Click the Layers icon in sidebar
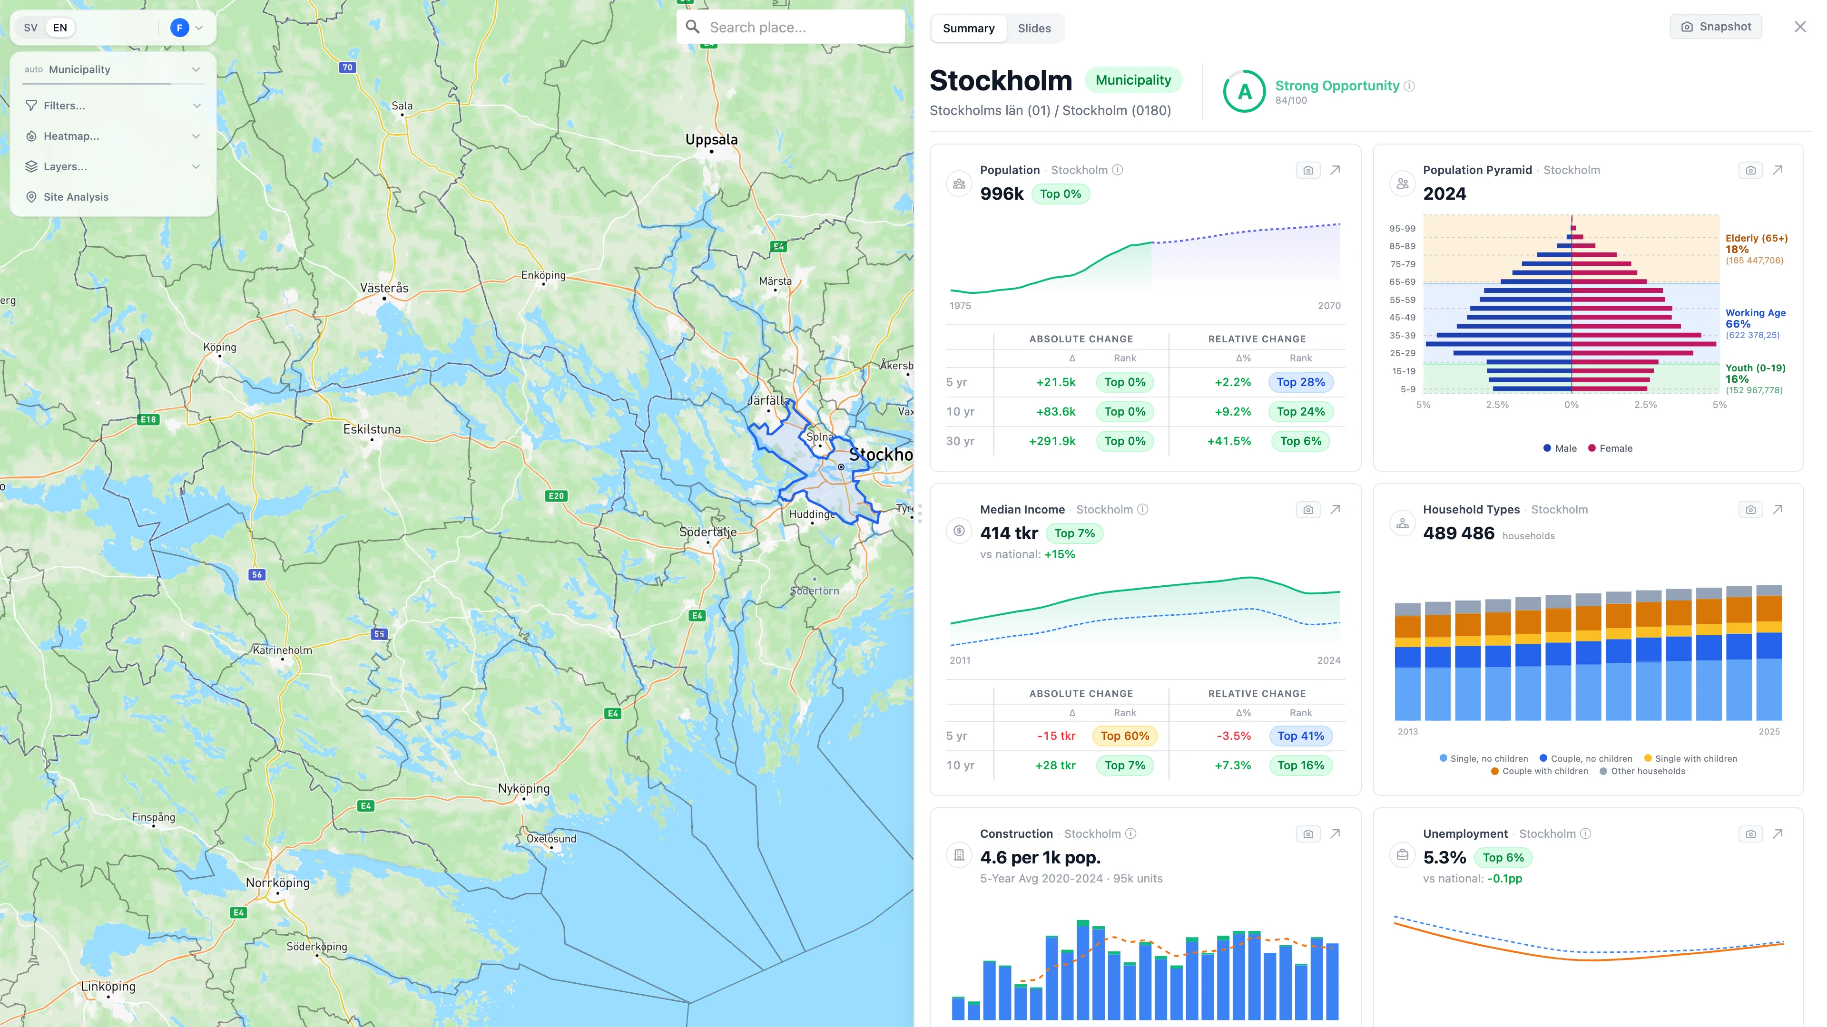This screenshot has height=1027, width=1827. (x=31, y=166)
